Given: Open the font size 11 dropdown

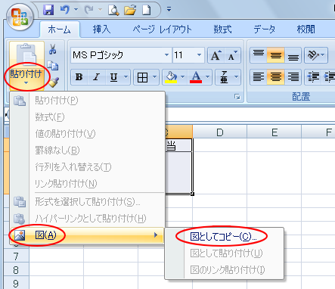Looking at the screenshot, I should (199, 55).
